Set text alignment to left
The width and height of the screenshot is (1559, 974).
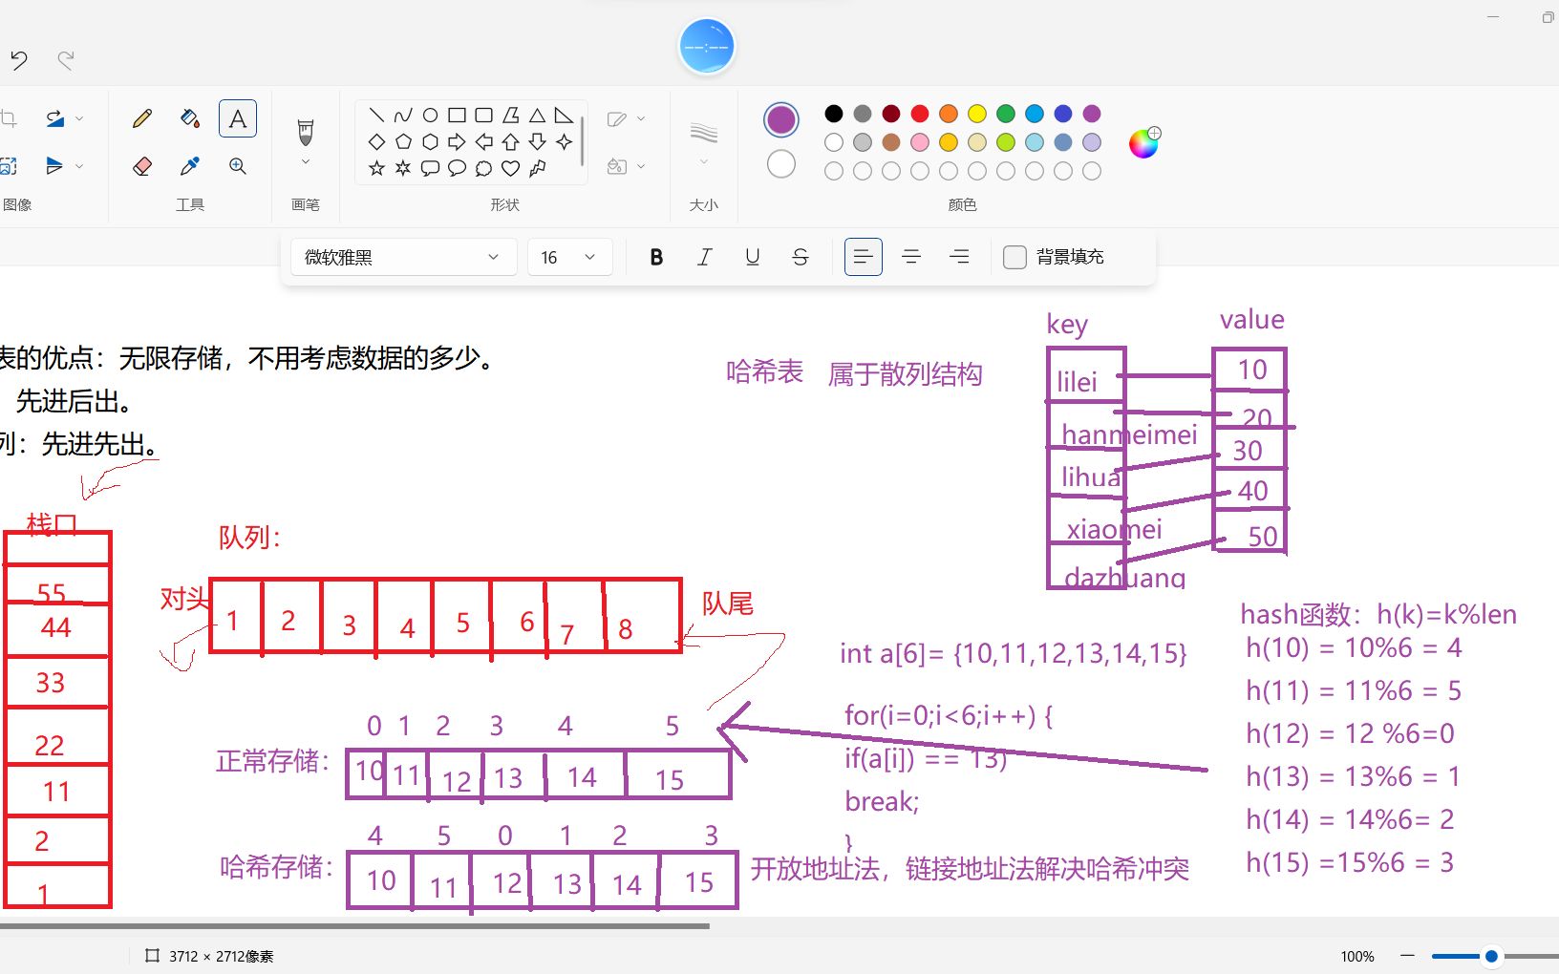(864, 257)
